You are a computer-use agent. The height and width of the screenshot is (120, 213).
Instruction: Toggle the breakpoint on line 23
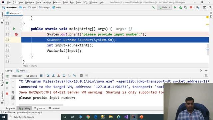coord(16,34)
